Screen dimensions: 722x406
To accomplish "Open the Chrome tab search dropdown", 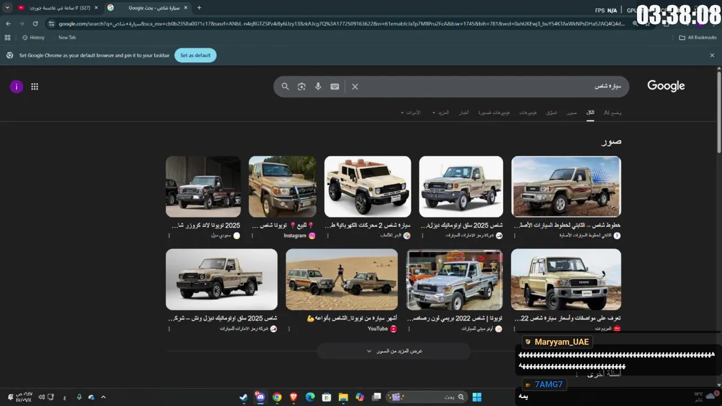I will click(7, 8).
